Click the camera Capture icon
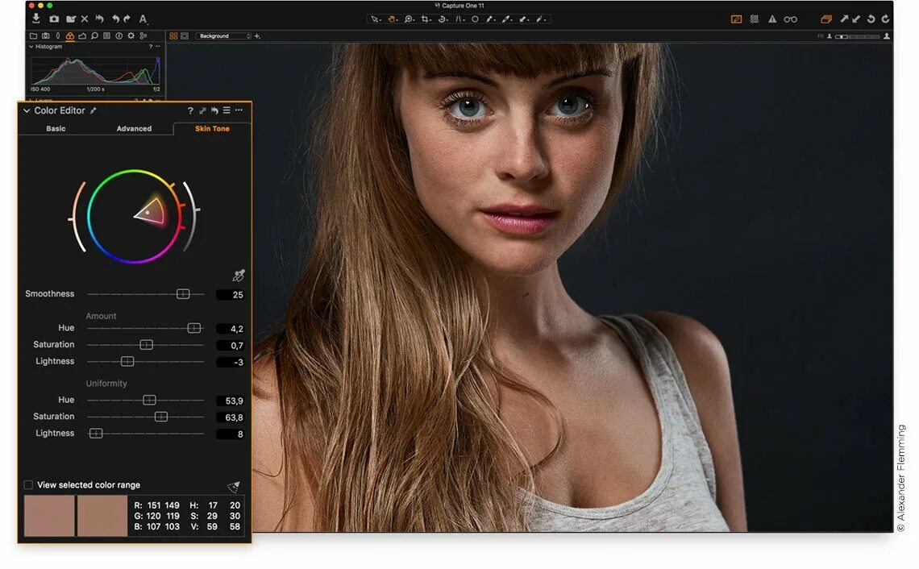The width and height of the screenshot is (919, 569). point(54,19)
